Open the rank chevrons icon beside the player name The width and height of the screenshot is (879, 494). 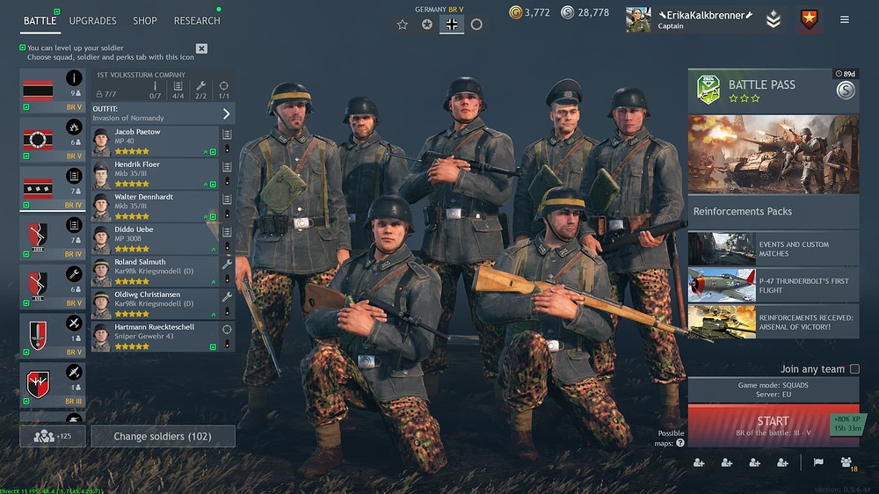774,19
